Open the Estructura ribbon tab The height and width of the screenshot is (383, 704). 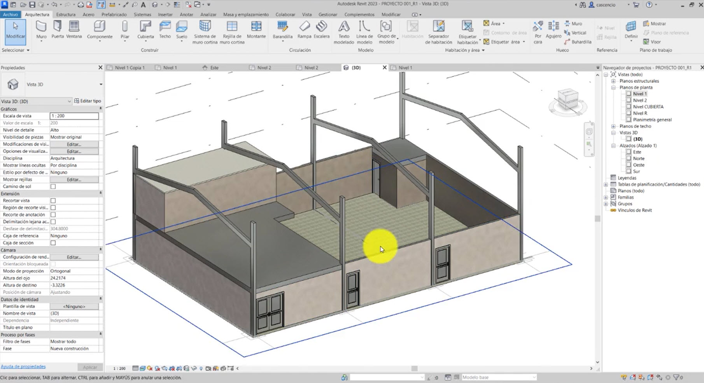coord(66,14)
